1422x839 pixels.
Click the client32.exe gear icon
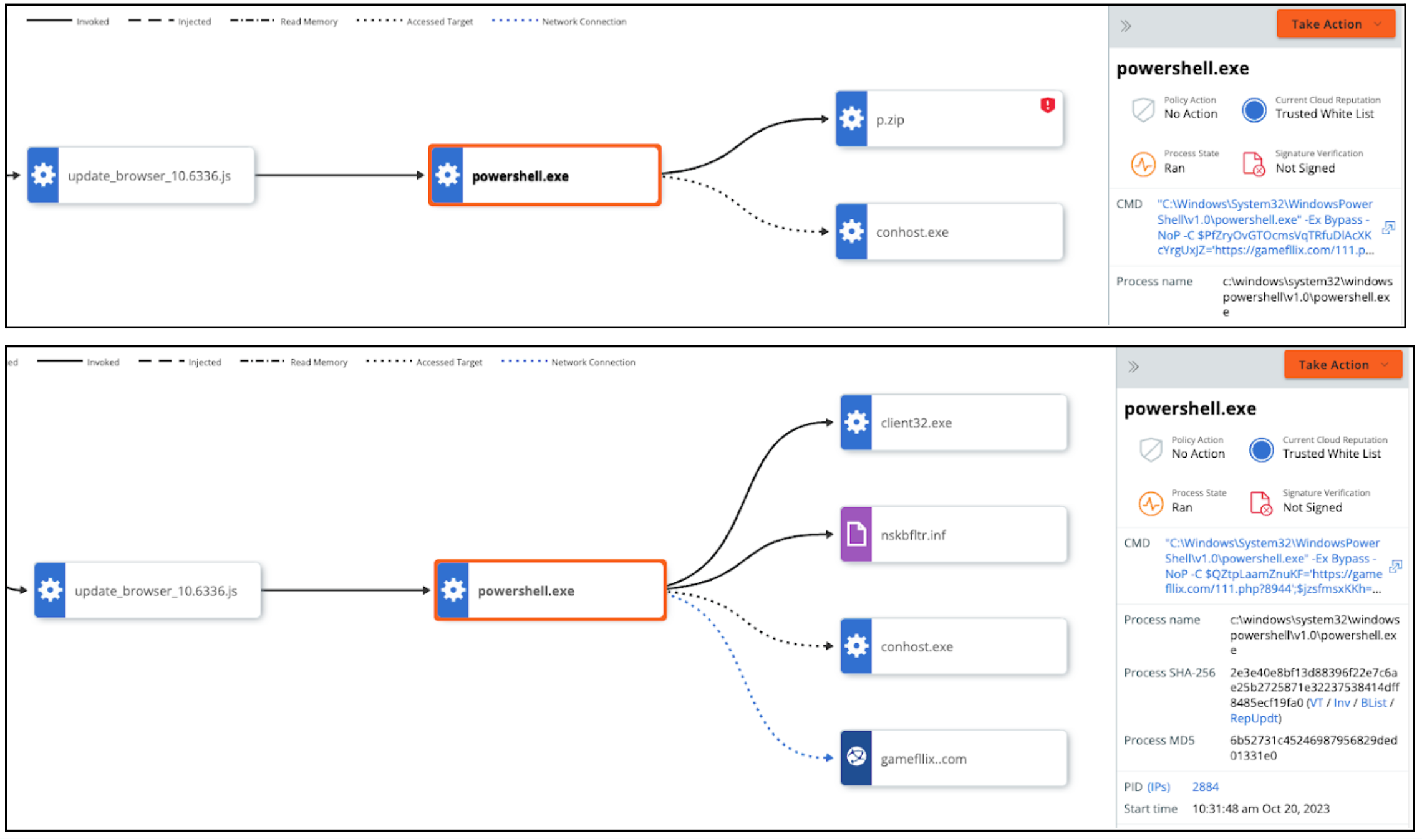click(856, 423)
